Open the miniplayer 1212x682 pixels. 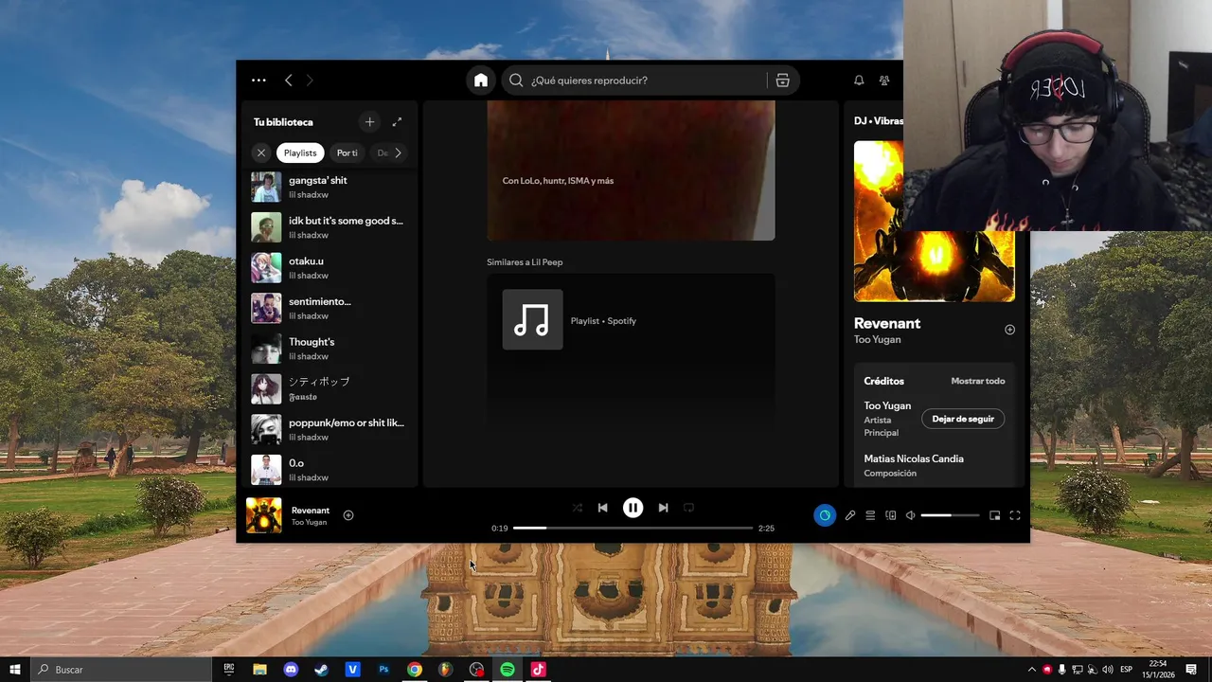tap(994, 515)
